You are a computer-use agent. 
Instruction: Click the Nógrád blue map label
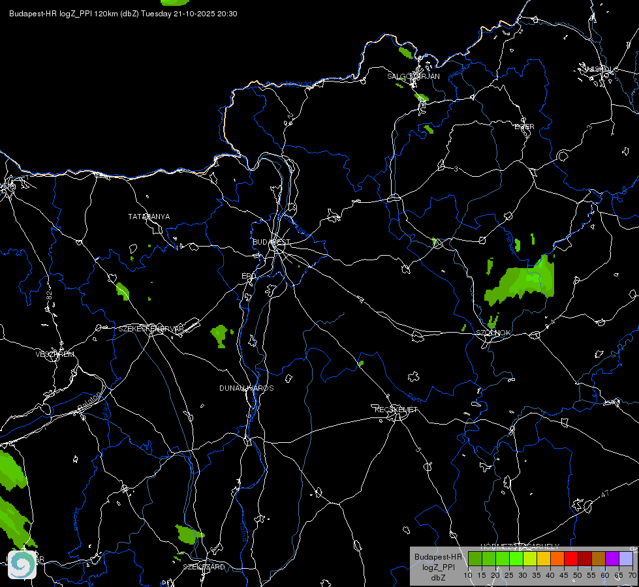click(298, 84)
